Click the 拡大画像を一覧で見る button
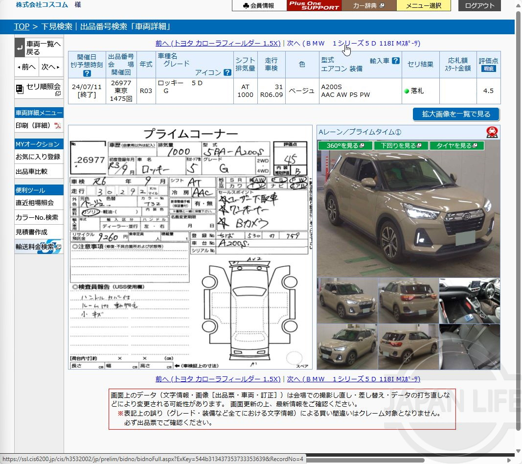 455,114
